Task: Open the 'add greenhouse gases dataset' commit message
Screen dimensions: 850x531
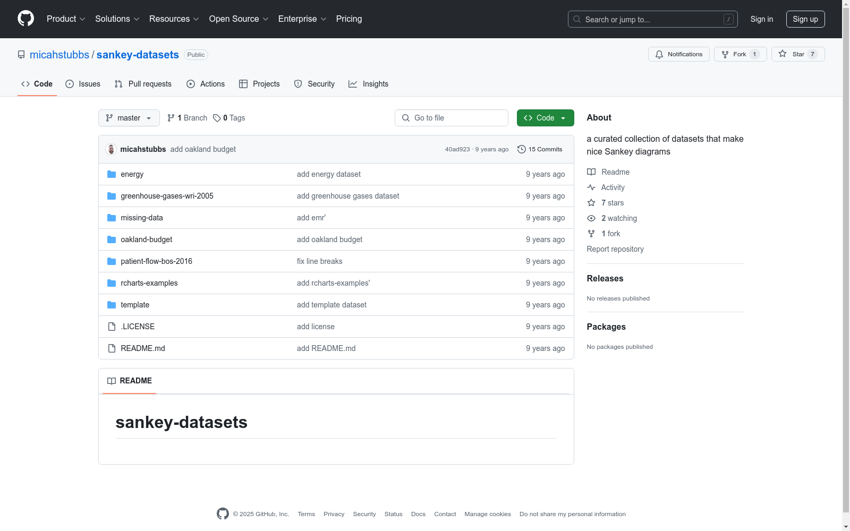Action: coord(348,196)
